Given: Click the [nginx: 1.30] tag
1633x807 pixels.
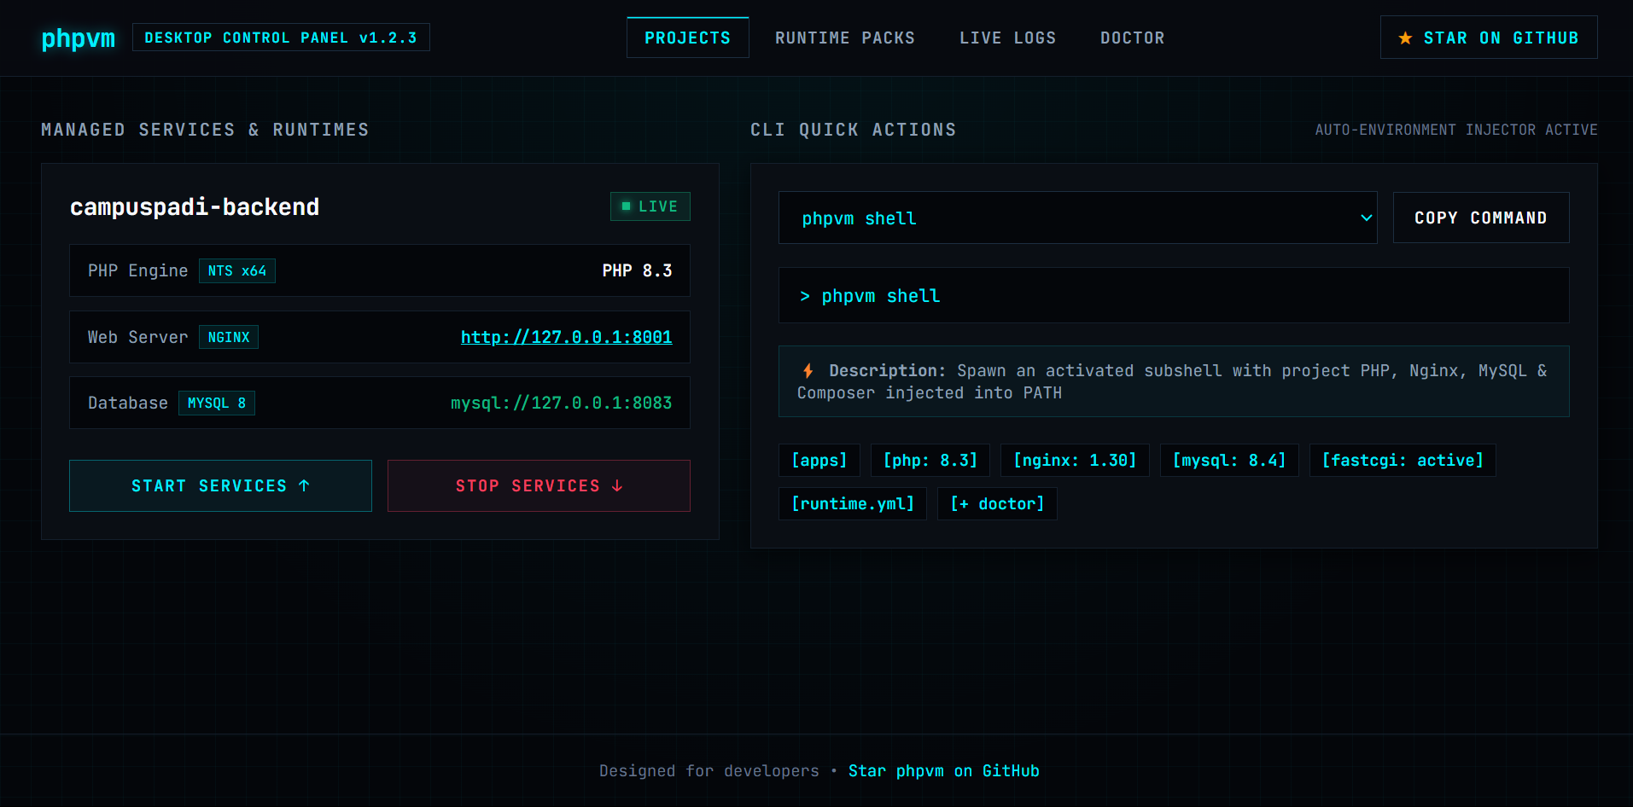Looking at the screenshot, I should tap(1076, 461).
